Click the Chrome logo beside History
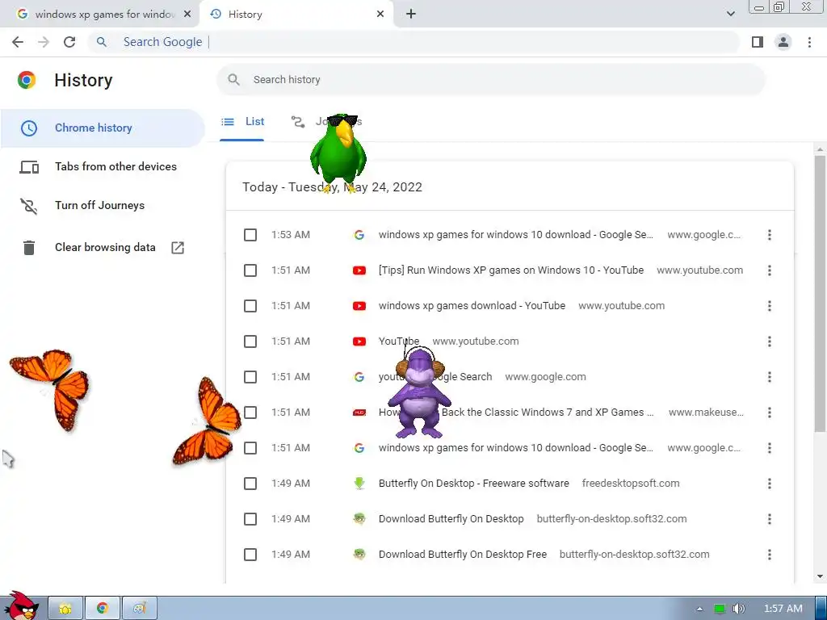This screenshot has height=620, width=827. (27, 80)
